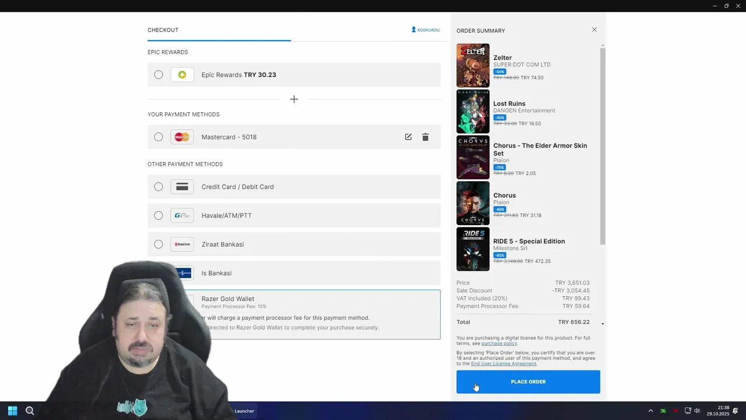This screenshot has width=746, height=420.
Task: Click the Zelter game thumbnail
Action: (x=473, y=65)
